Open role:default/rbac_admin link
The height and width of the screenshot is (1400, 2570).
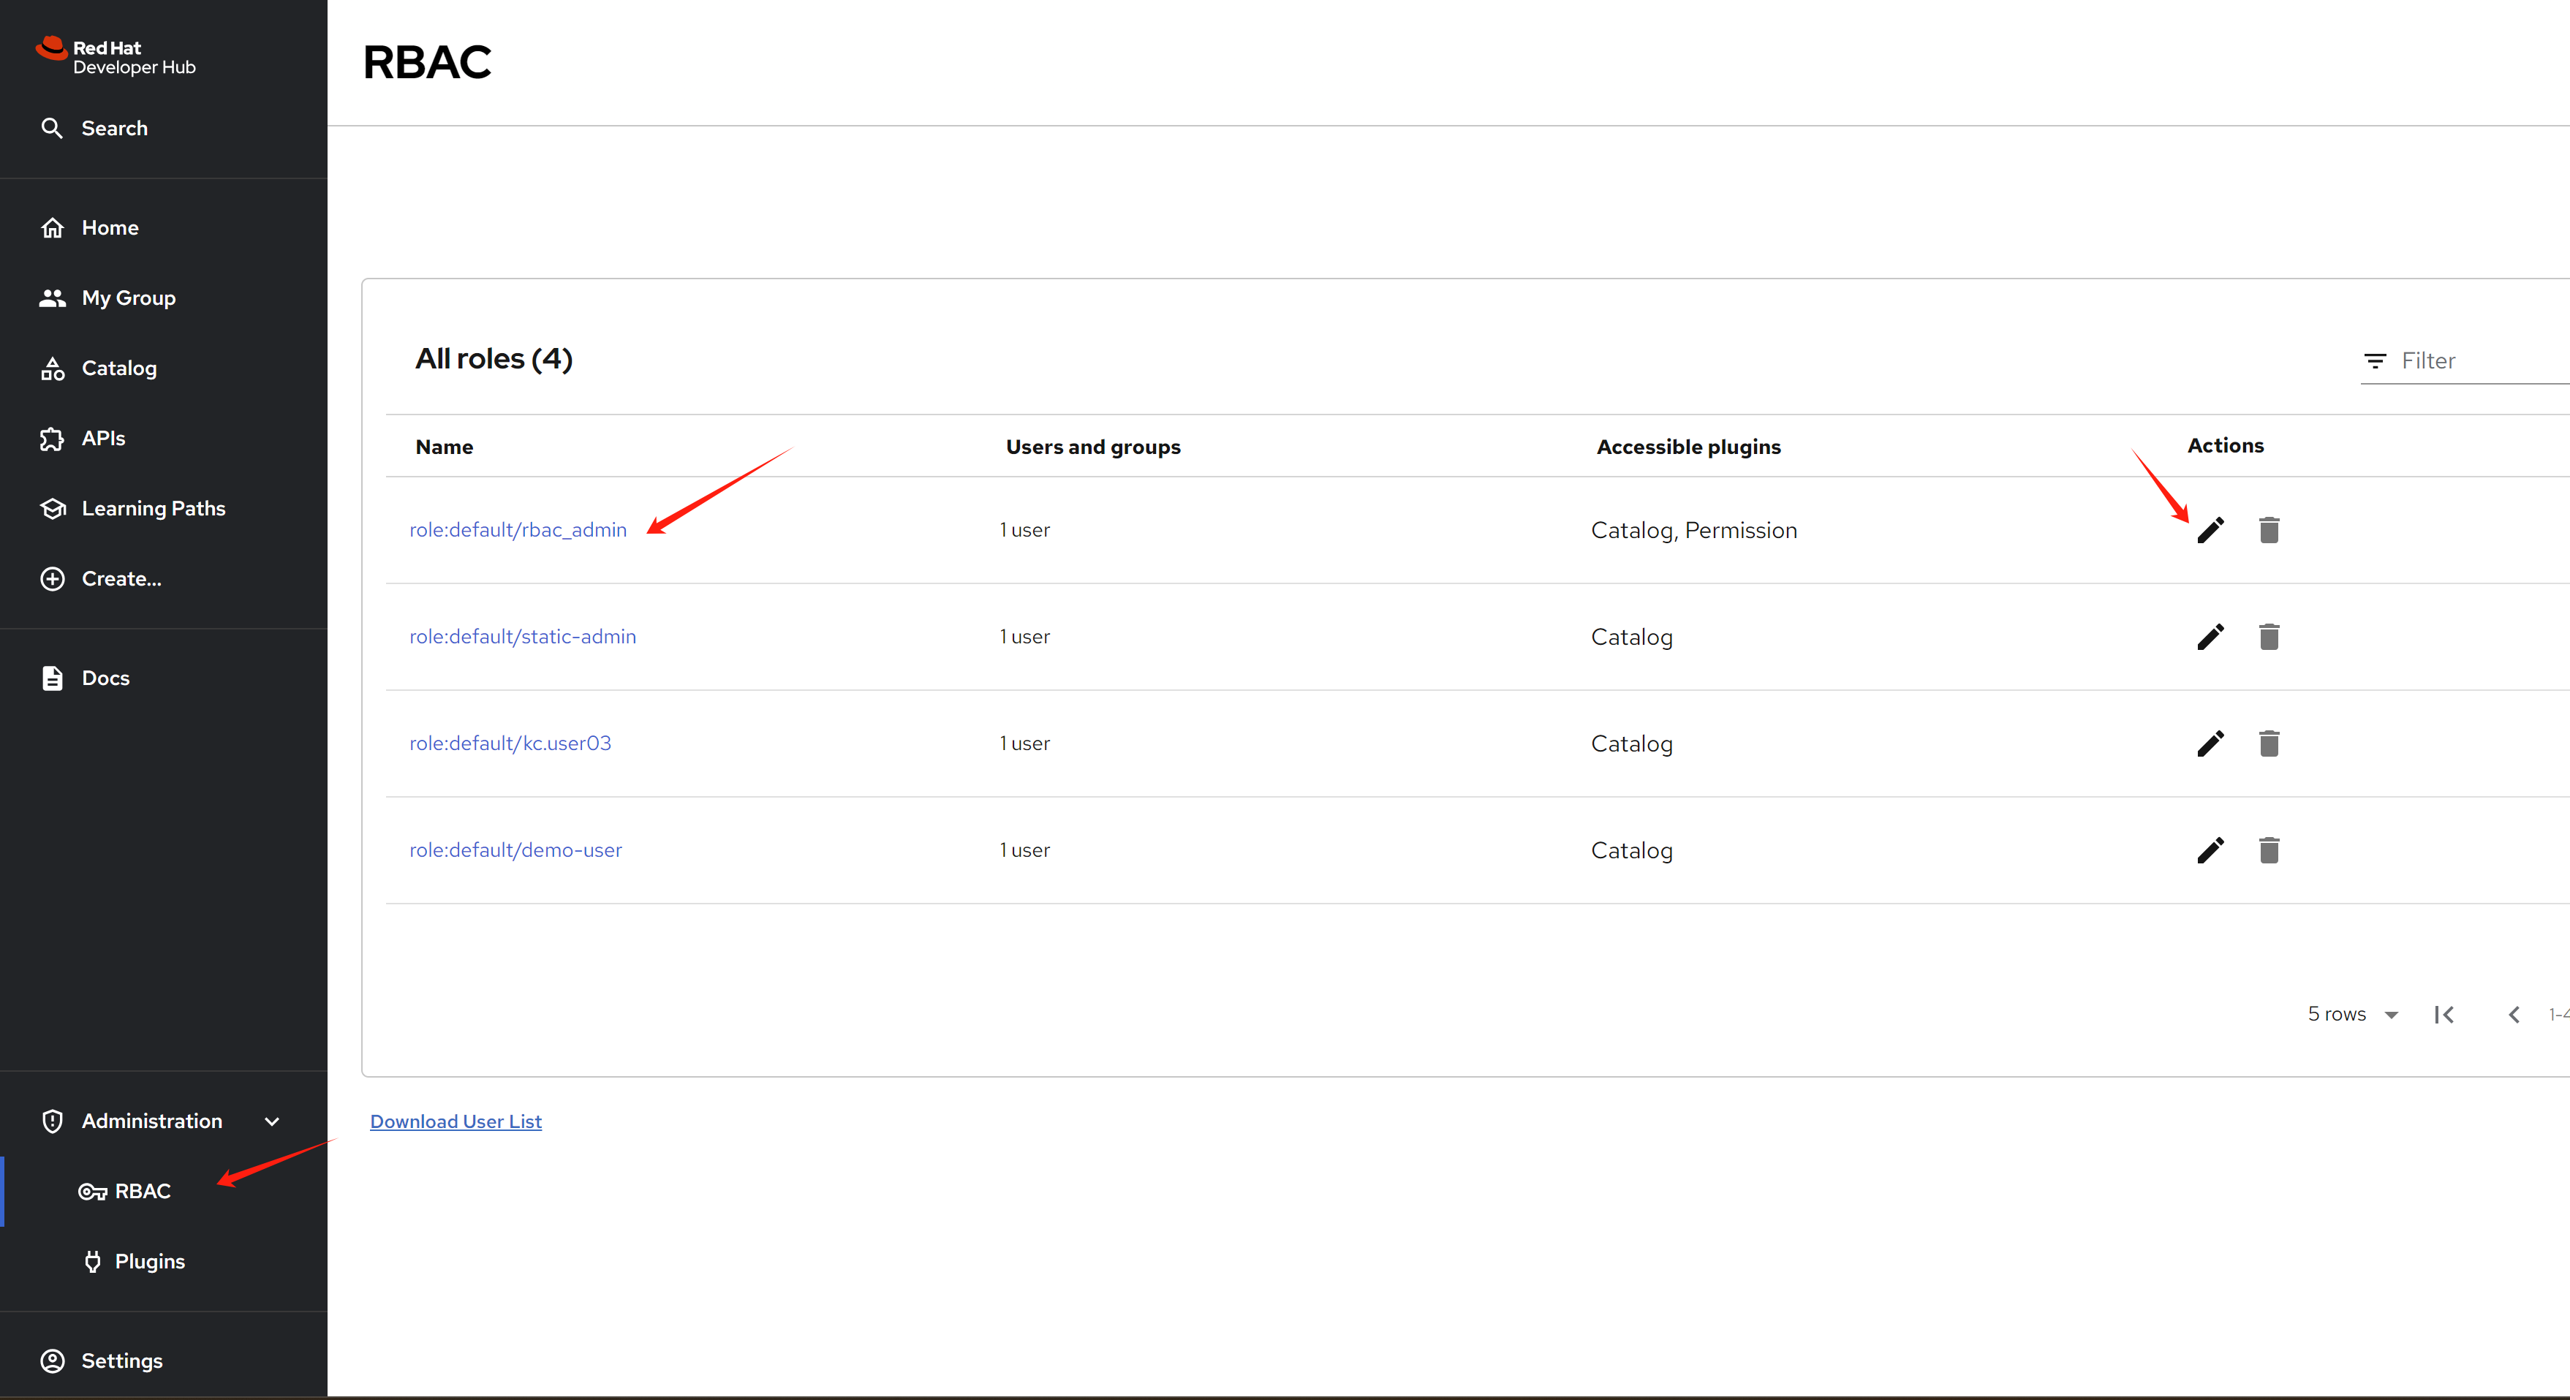(x=518, y=530)
